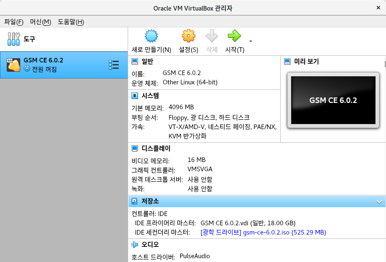Open the System (시스템) section heading

tap(150, 96)
